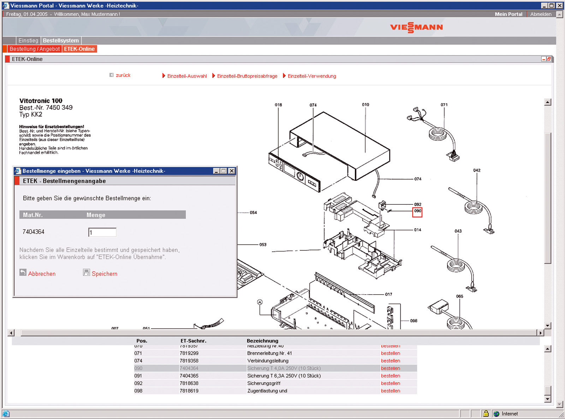Click the Bezeichnung column header
This screenshot has height=419, width=565.
pyautogui.click(x=262, y=341)
